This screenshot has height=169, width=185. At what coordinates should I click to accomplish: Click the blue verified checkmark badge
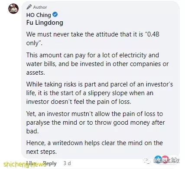coord(55,14)
